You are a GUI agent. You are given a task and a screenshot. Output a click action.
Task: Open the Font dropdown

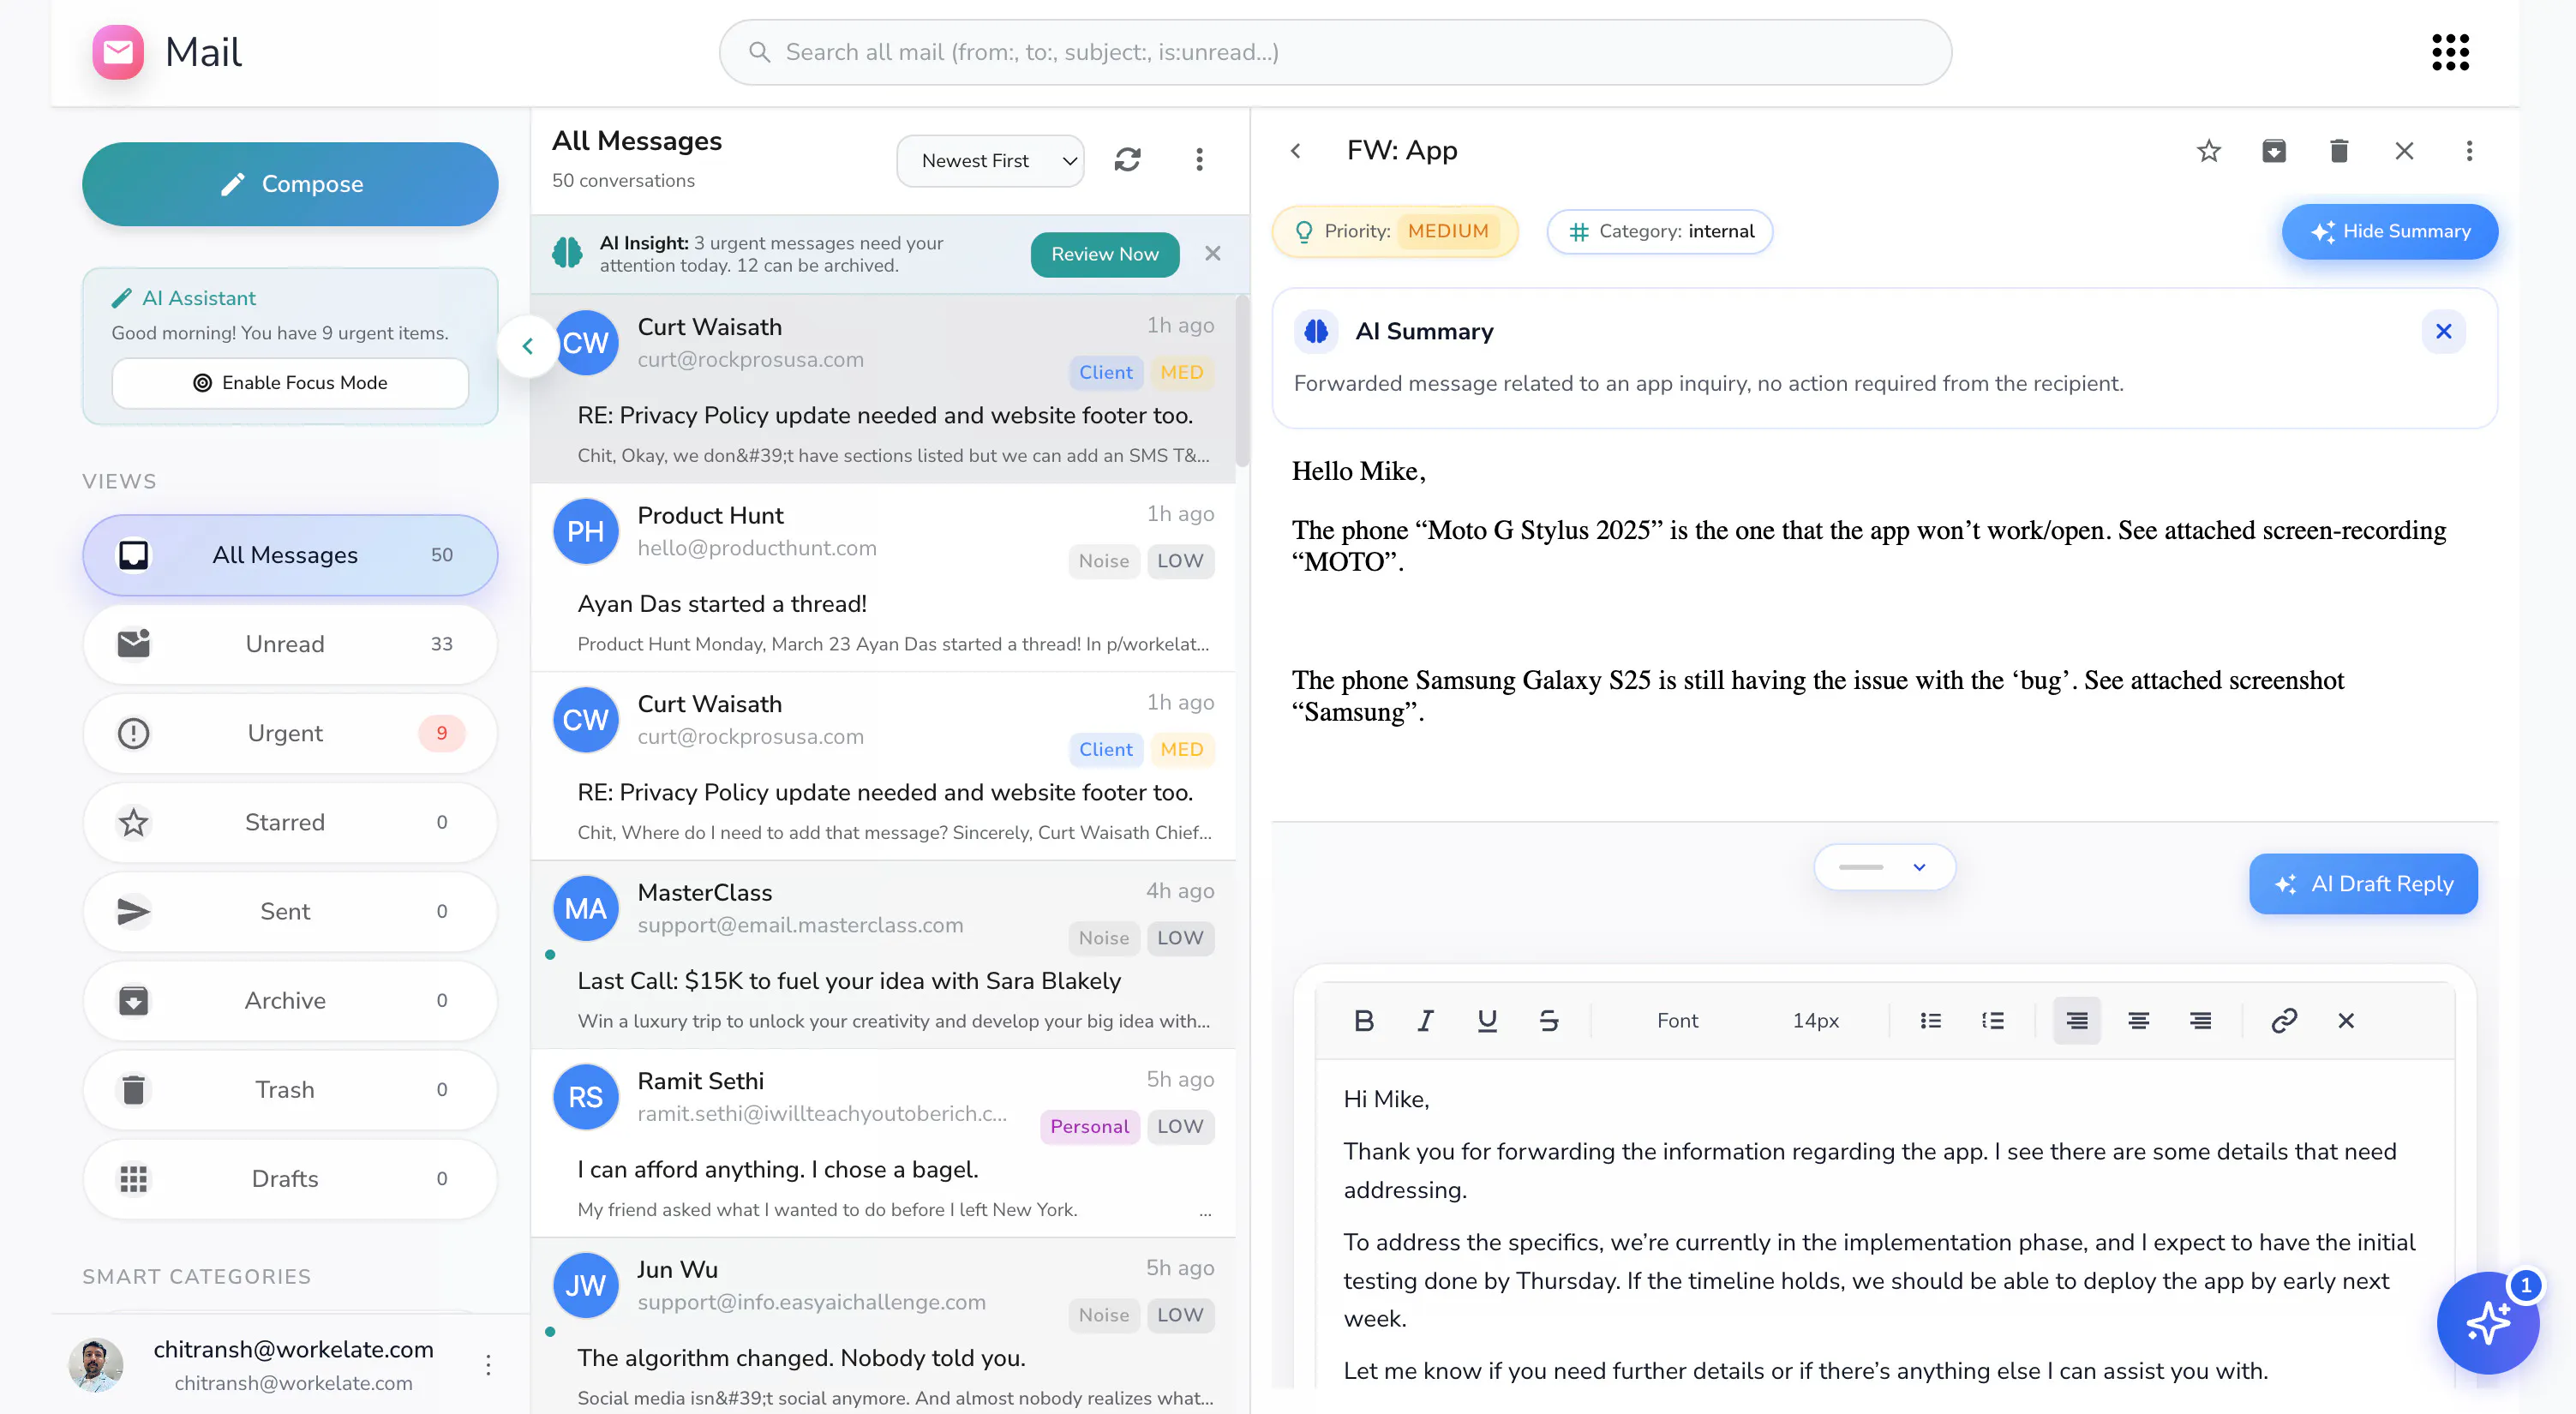click(x=1677, y=1020)
